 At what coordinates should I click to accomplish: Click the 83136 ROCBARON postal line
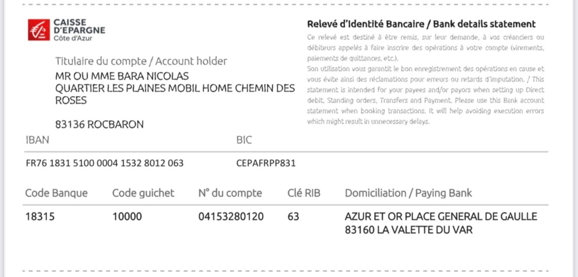pyautogui.click(x=99, y=125)
